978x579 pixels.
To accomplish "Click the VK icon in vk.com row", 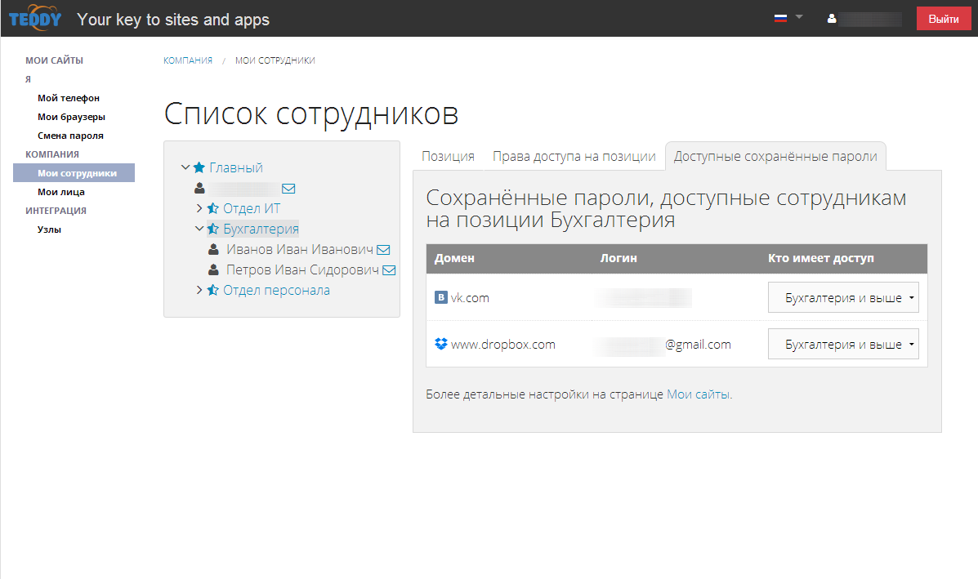I will tap(441, 297).
